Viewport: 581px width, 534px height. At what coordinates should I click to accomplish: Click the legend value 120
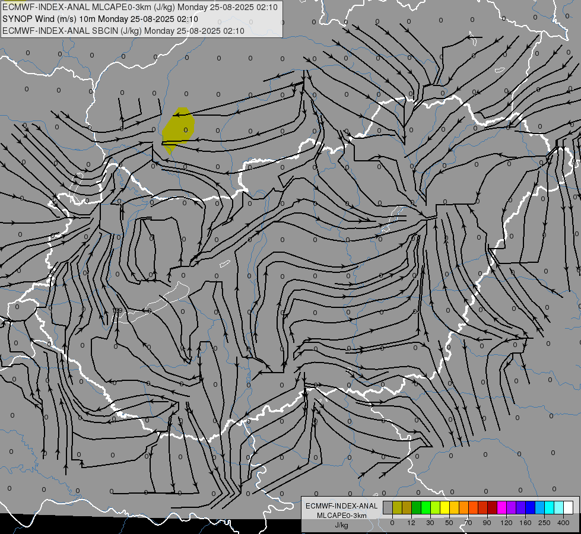(x=507, y=523)
